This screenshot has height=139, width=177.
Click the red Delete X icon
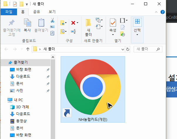(73, 23)
